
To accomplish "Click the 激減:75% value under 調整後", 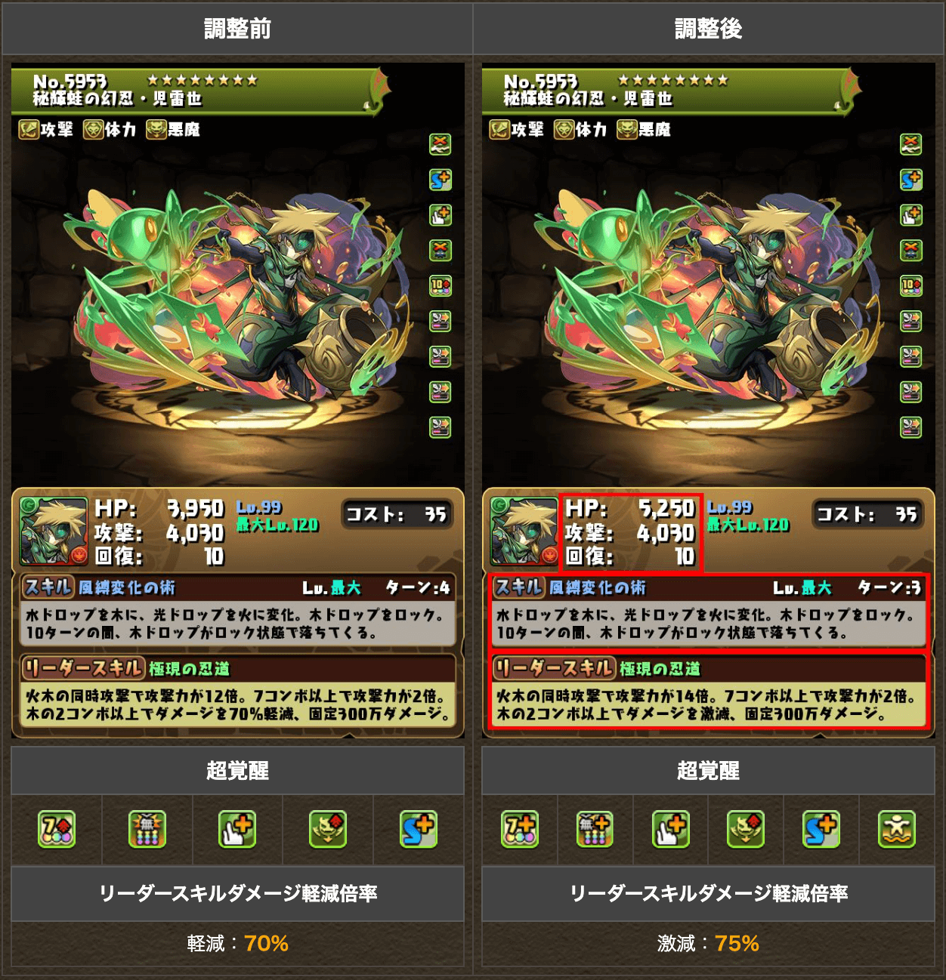I will (708, 944).
